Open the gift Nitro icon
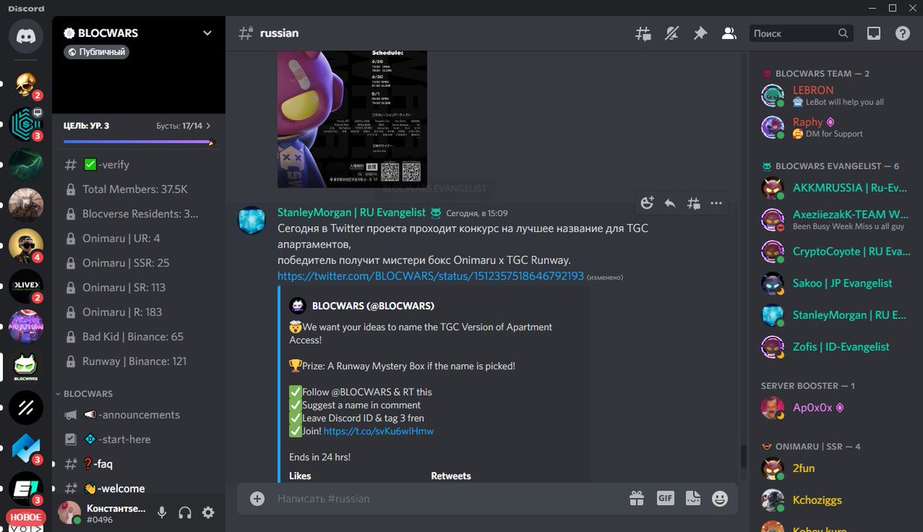The image size is (923, 532). click(637, 498)
